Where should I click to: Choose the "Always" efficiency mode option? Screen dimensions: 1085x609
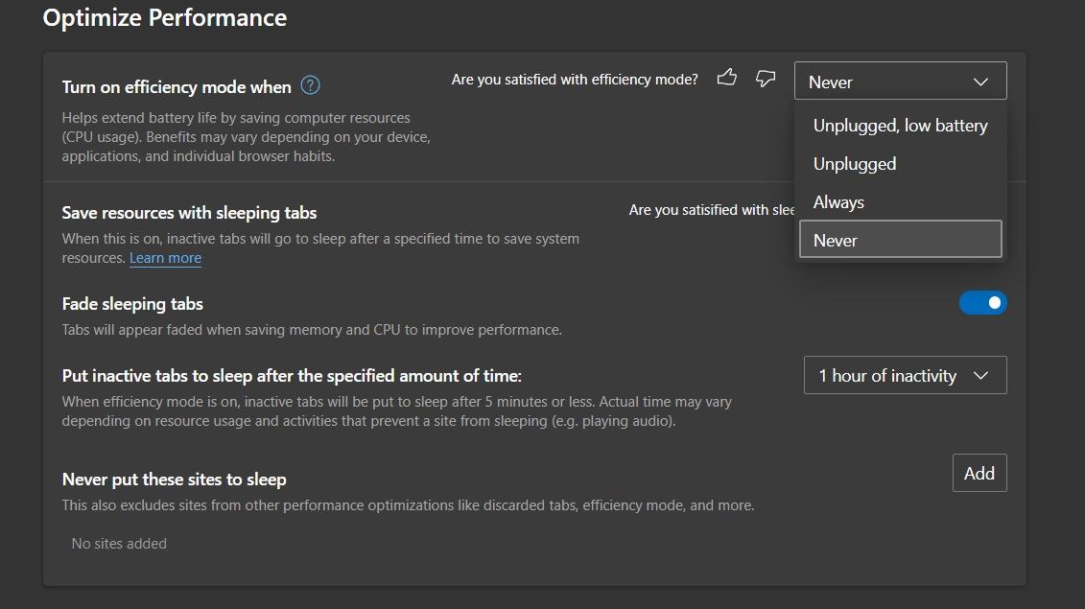coord(838,202)
